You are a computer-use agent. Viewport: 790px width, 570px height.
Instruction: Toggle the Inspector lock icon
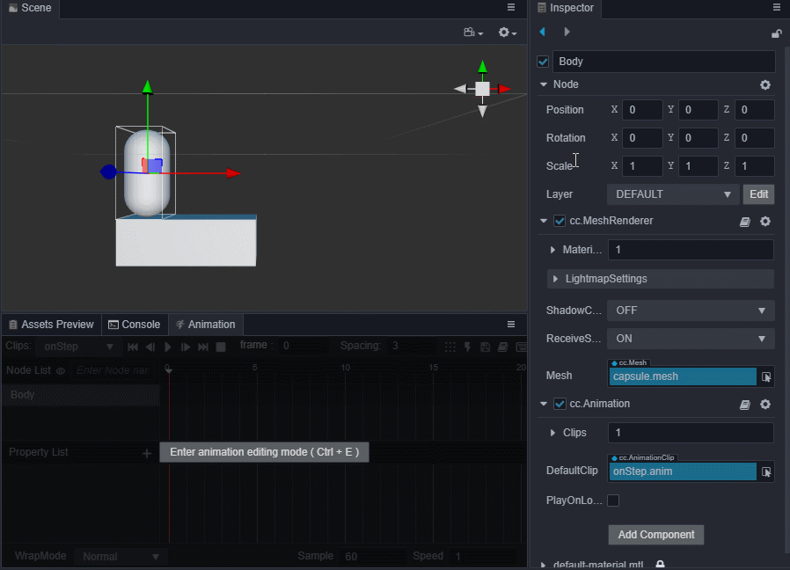tap(777, 33)
